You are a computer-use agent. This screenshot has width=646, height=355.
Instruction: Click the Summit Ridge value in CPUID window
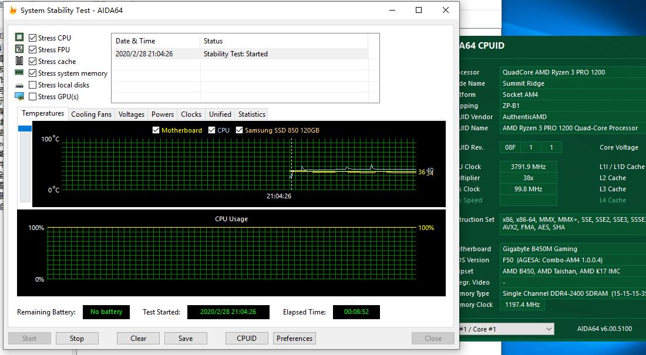pos(573,83)
